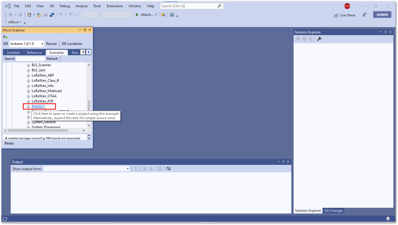398x225 pixels.
Task: Click the left tab scroll arrow
Action: [83, 52]
